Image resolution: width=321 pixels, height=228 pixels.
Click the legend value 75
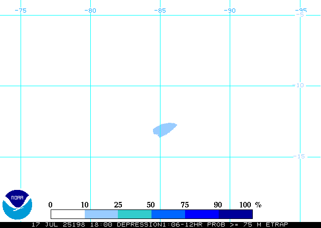coord(185,204)
